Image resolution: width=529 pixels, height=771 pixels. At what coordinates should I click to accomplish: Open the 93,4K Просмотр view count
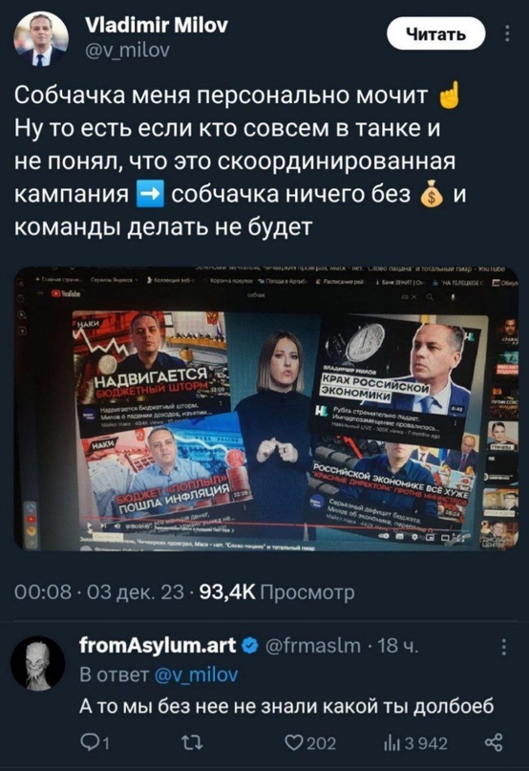click(x=276, y=592)
